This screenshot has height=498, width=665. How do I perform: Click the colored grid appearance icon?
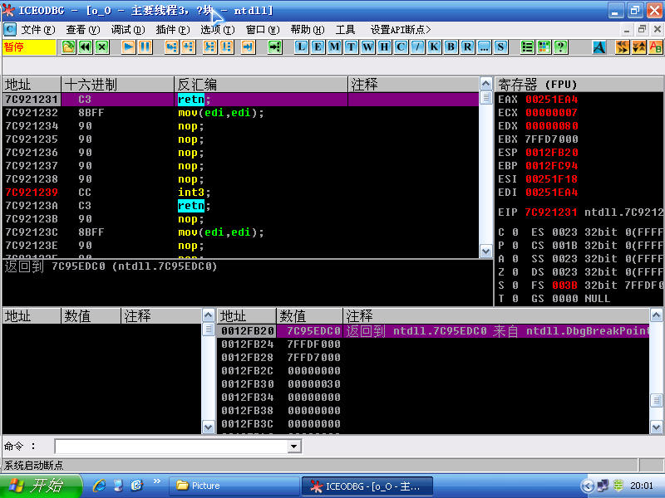pos(544,46)
